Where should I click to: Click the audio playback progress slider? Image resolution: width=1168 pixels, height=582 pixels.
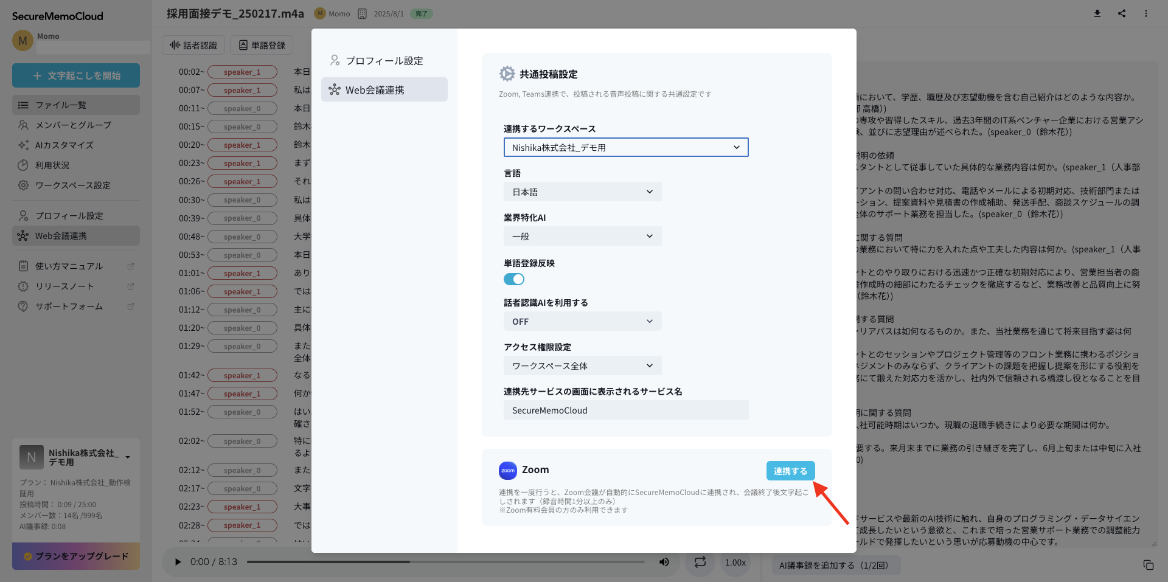tap(446, 562)
